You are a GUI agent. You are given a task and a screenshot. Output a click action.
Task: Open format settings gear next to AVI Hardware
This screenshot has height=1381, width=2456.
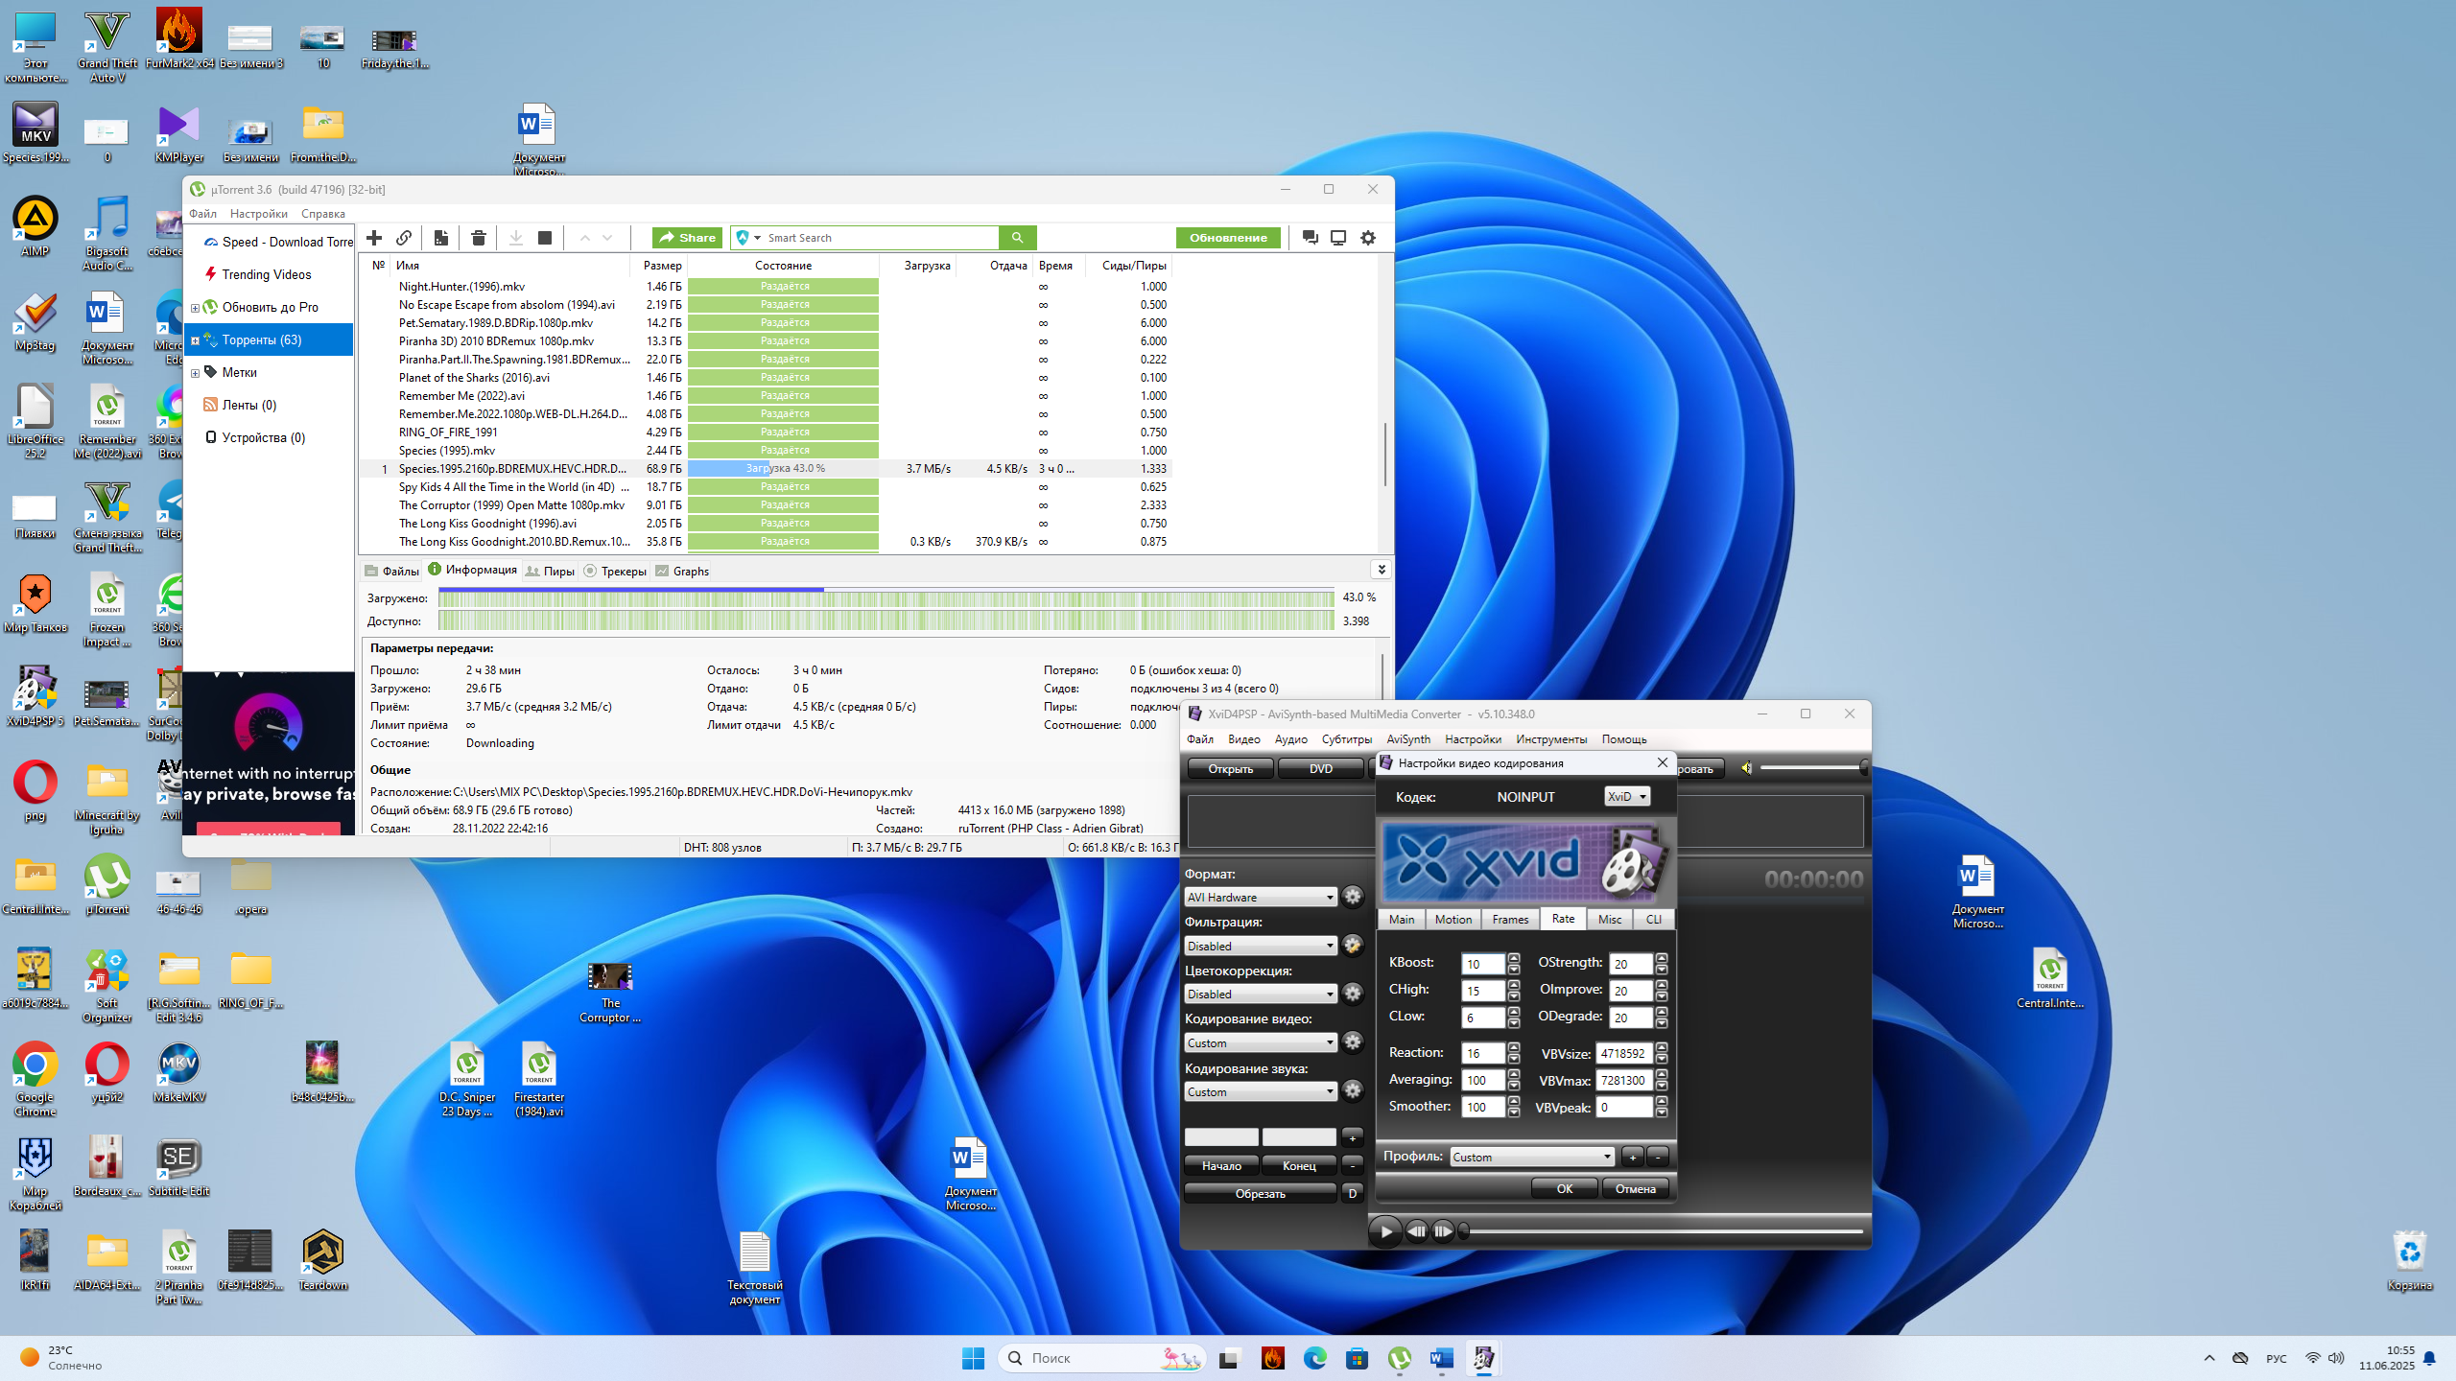pos(1353,897)
